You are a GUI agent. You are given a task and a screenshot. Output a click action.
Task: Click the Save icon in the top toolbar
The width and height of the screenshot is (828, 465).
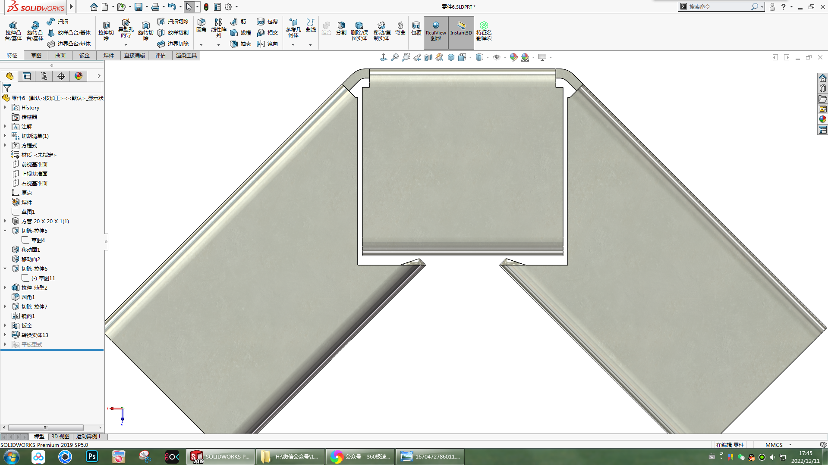click(x=139, y=7)
